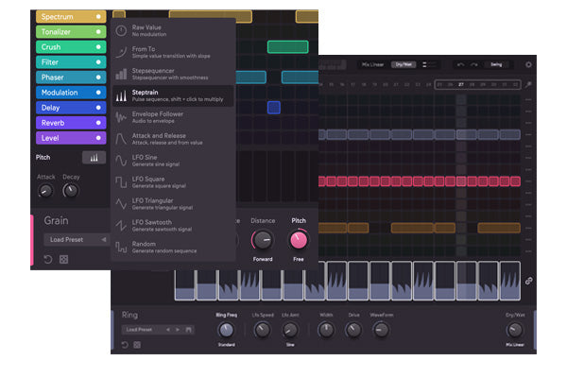Click the Steptrain mode icon next to Pitch
Screen dimensions: 567x378
94,158
